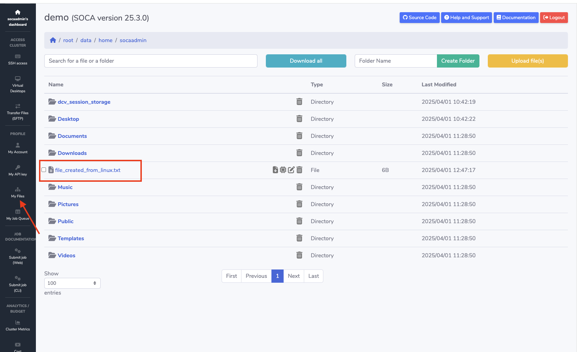Navigate to home in the breadcrumb
Screen dimensions: 577x352
click(x=105, y=40)
